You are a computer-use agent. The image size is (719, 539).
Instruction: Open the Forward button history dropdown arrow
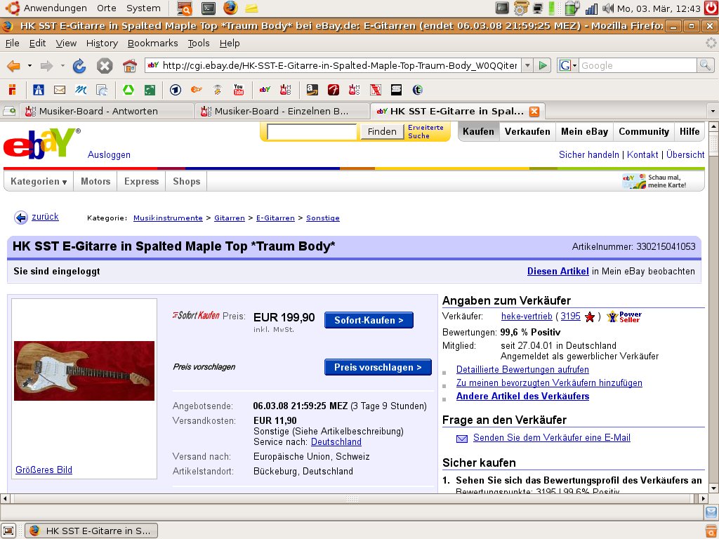point(62,66)
